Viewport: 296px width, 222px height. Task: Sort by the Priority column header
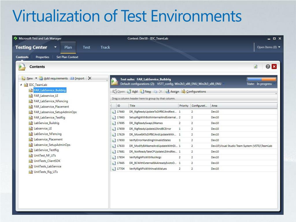pyautogui.click(x=184, y=106)
